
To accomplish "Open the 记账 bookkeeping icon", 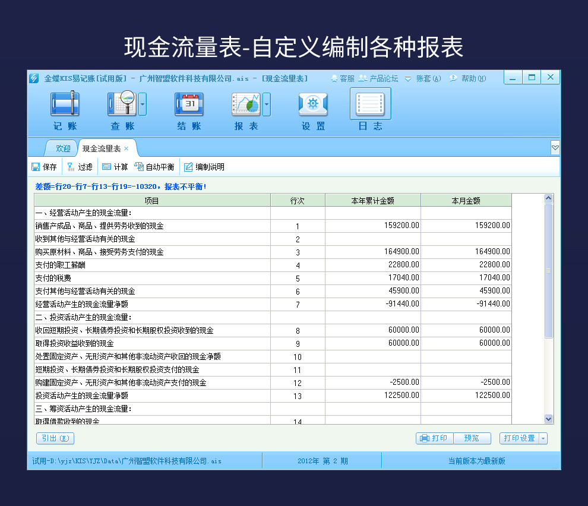I will coord(65,103).
